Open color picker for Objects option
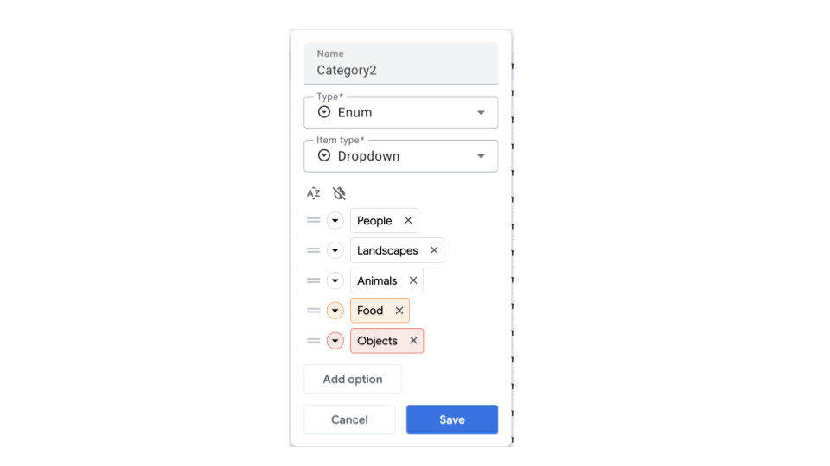The height and width of the screenshot is (466, 830). (x=335, y=341)
